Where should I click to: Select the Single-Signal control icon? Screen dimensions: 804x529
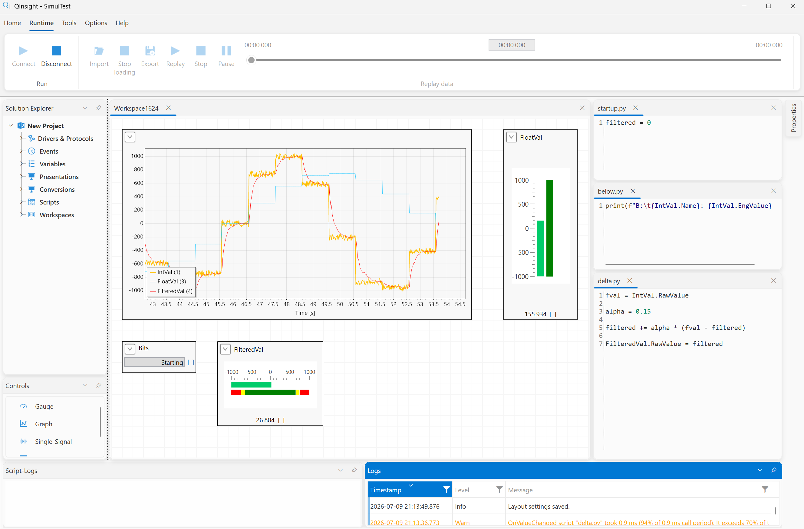[x=23, y=441]
